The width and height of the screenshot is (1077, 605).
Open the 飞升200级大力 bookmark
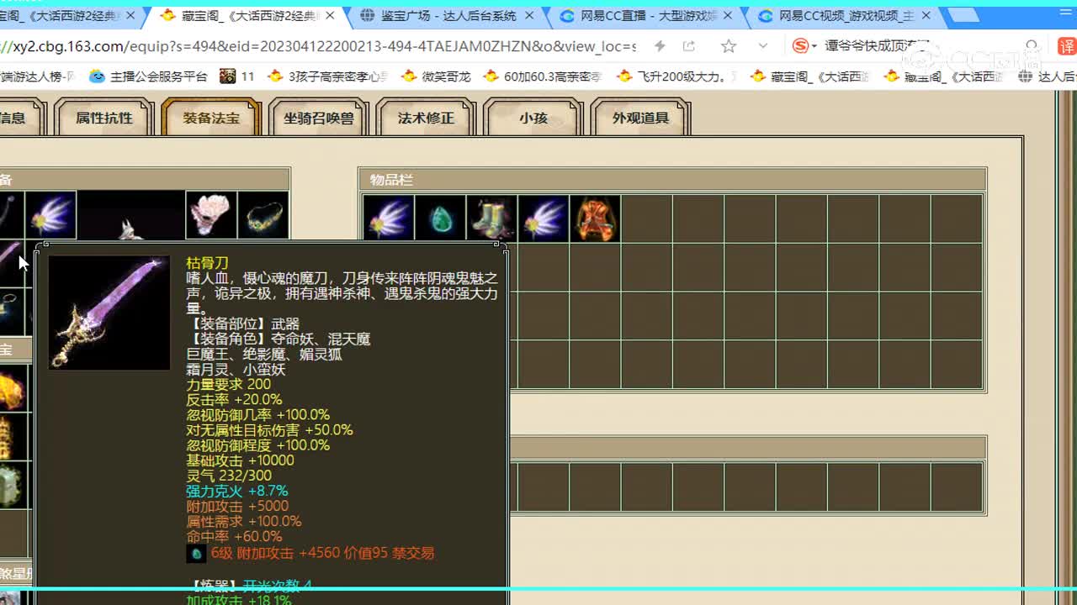coord(676,76)
